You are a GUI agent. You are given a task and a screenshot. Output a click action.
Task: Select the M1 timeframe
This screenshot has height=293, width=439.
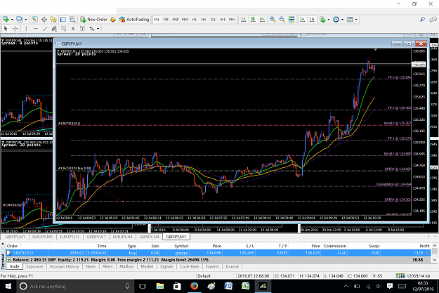tap(157, 20)
